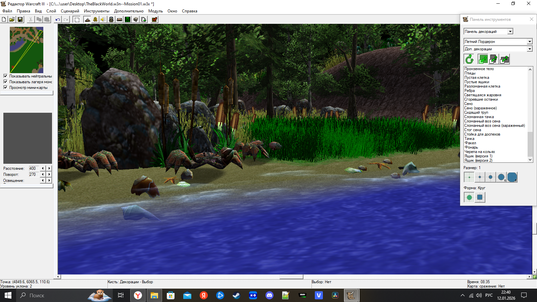Open the Terrain Editor mountain icon

click(87, 19)
